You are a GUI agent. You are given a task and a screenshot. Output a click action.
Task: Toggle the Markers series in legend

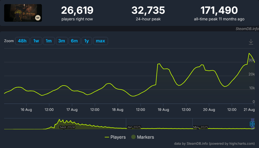[142, 137]
